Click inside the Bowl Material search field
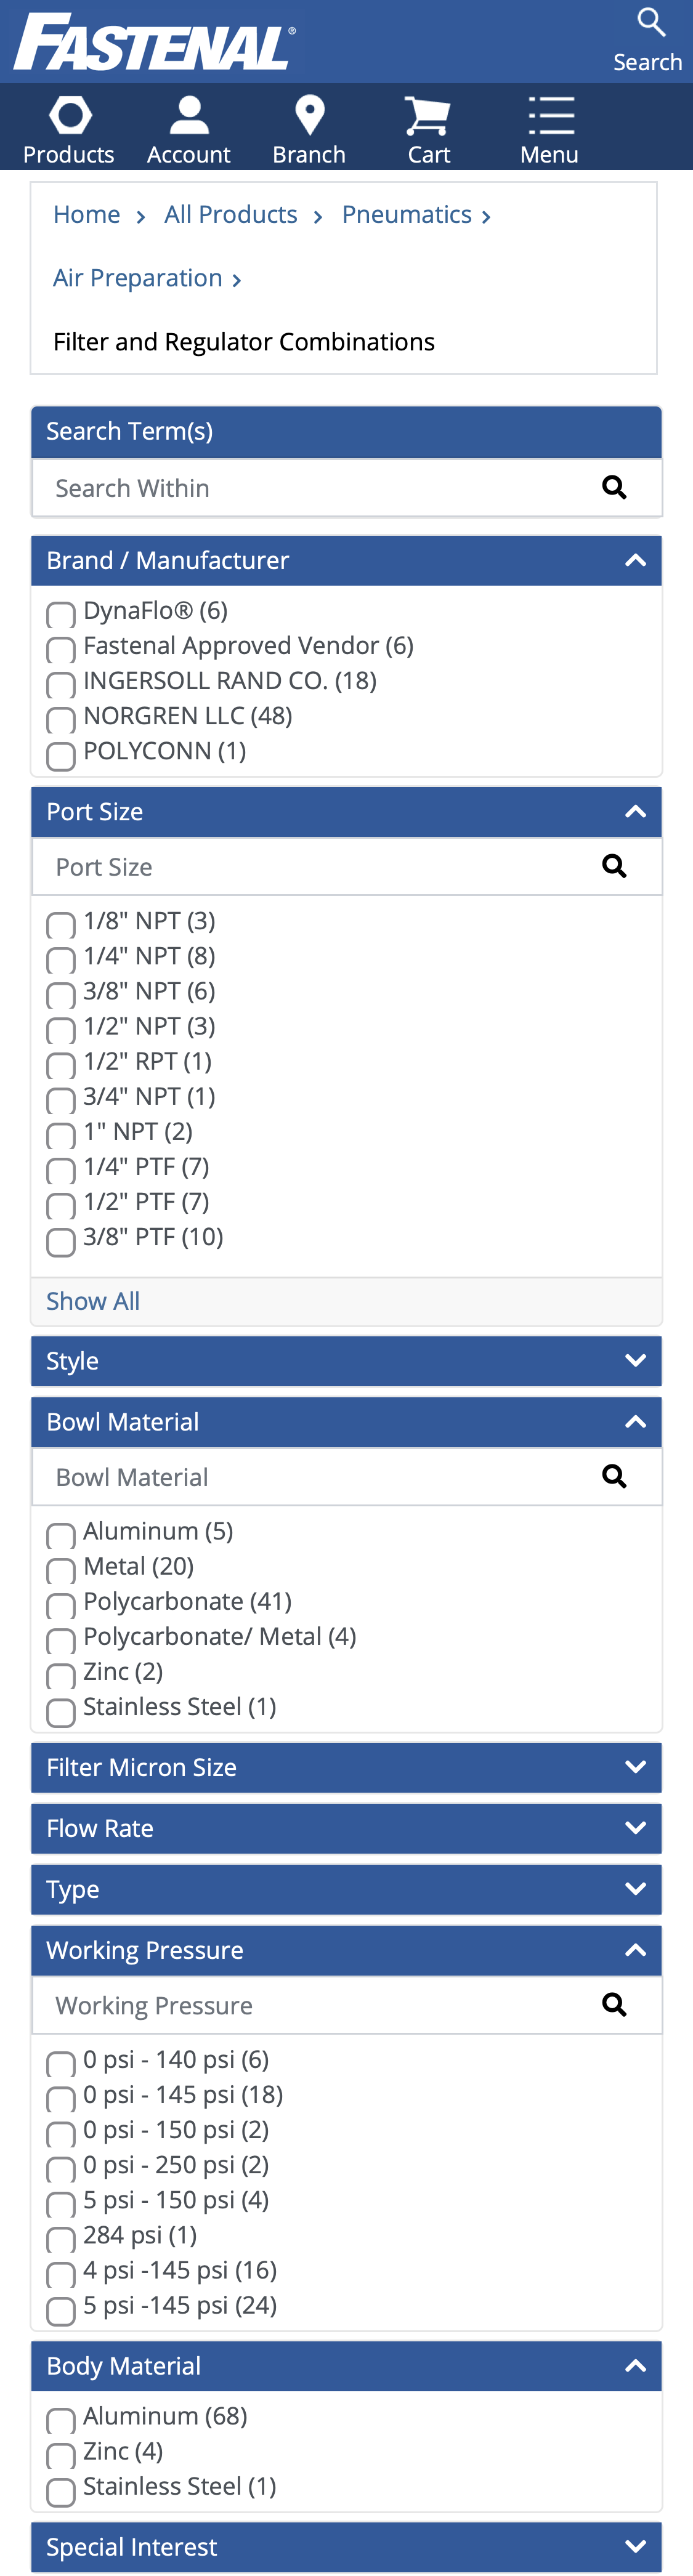Image resolution: width=693 pixels, height=2576 pixels. tap(300, 1476)
